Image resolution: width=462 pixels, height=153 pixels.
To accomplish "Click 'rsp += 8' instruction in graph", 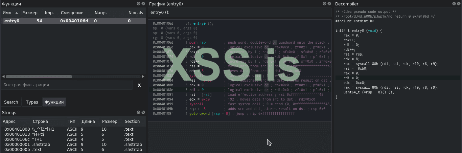I will 197,109.
